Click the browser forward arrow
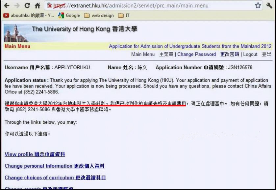Screen dimensions: 276x190 [x=16, y=6]
